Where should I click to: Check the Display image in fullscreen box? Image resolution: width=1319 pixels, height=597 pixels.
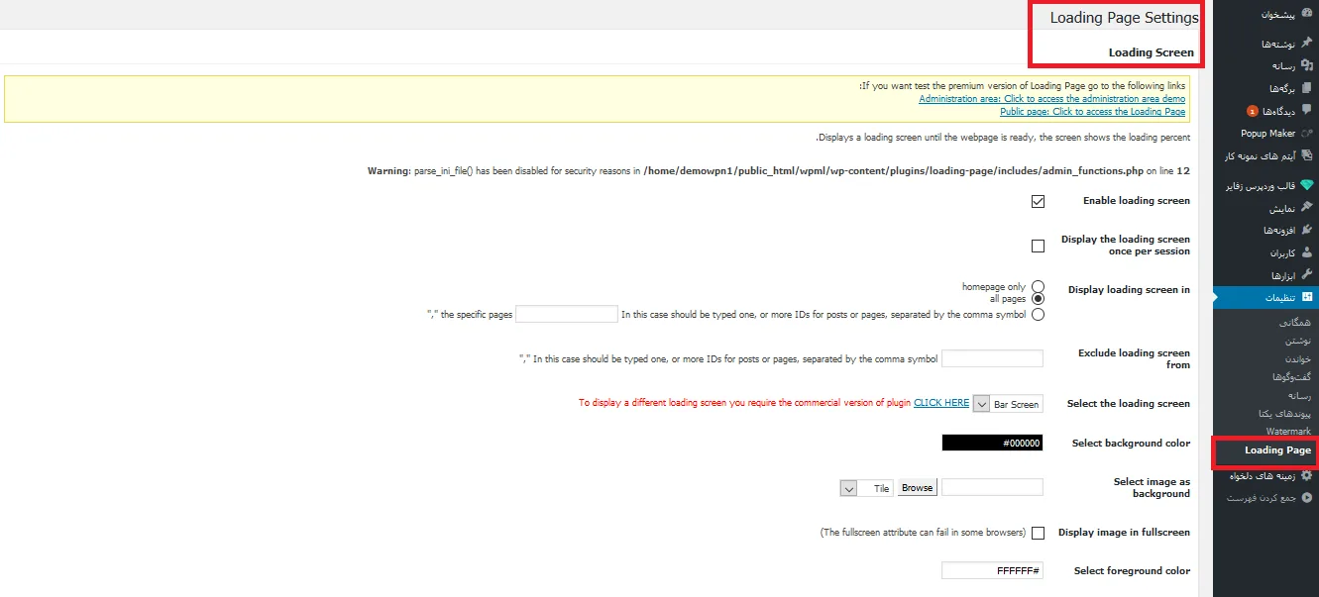[1038, 533]
